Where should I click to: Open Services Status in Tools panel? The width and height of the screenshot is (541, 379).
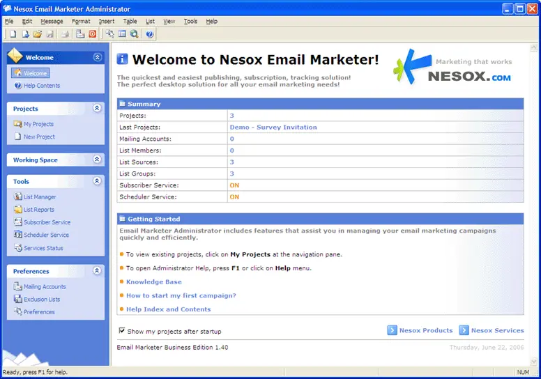[x=43, y=248]
